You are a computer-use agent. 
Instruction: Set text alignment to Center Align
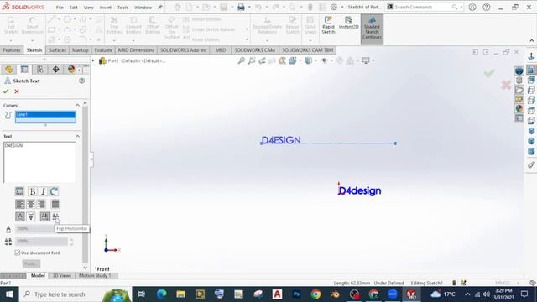coord(30,205)
